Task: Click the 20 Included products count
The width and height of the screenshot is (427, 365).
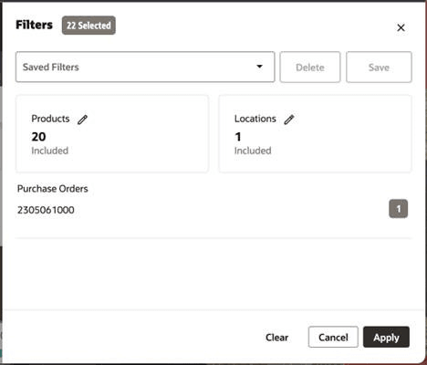Action: coord(50,143)
